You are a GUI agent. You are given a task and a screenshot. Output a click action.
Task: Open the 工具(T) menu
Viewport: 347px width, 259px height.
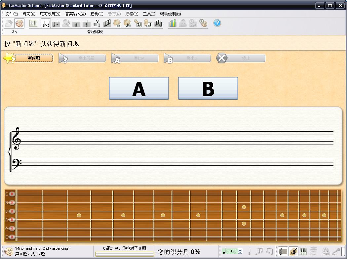pyautogui.click(x=149, y=14)
